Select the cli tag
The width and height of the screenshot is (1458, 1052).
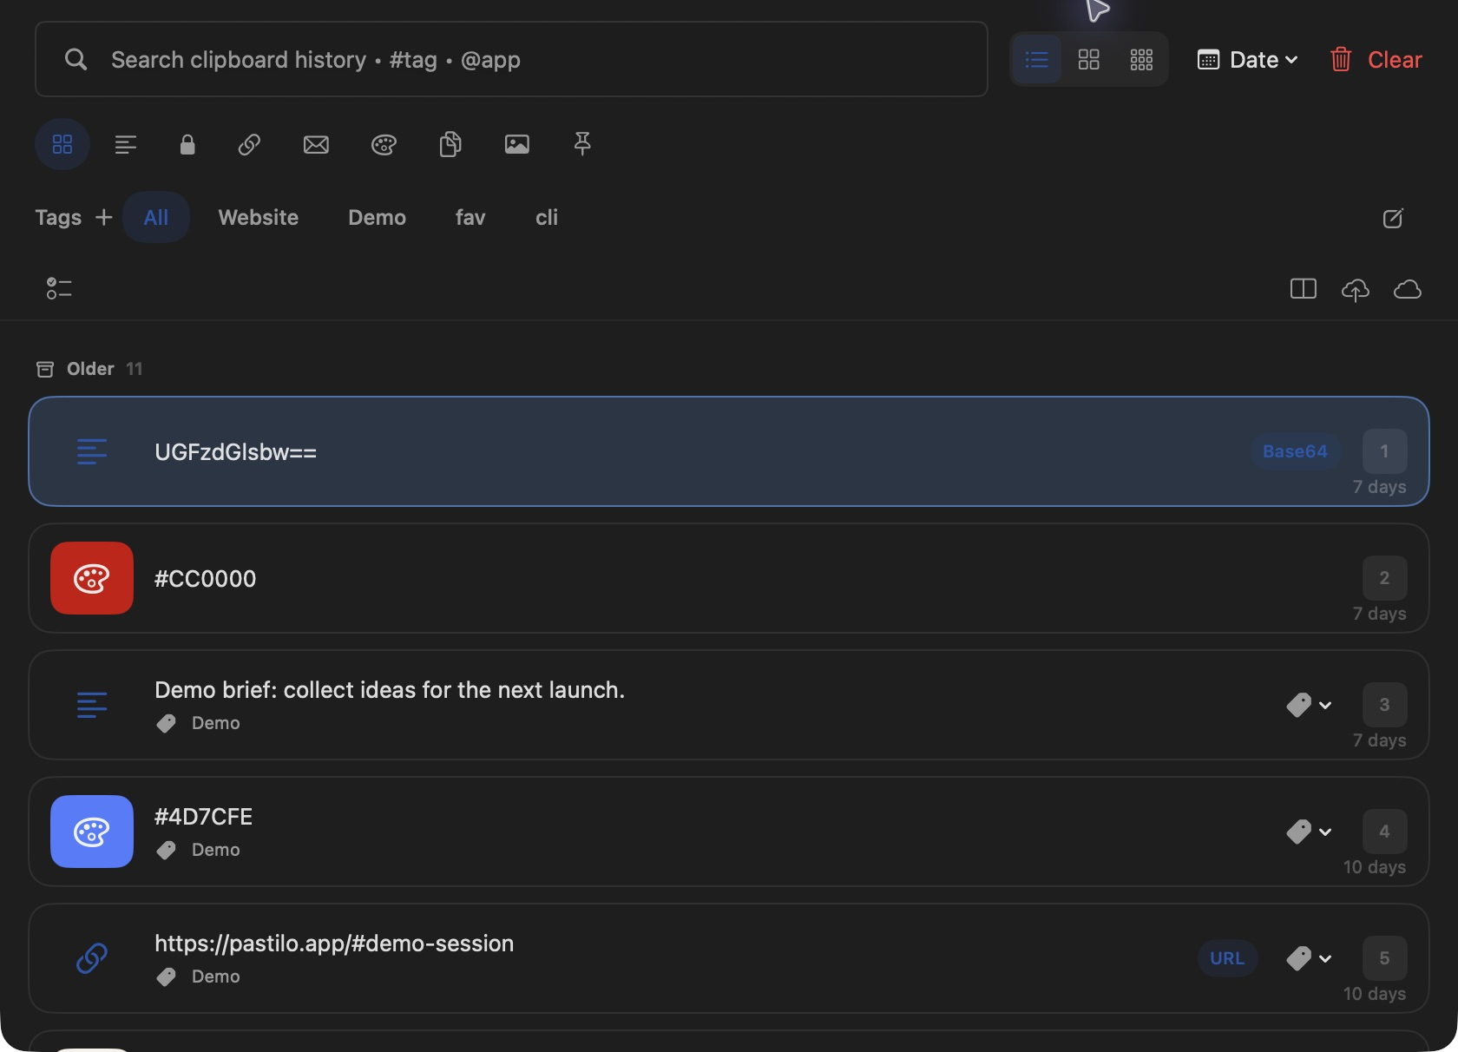[x=547, y=217]
